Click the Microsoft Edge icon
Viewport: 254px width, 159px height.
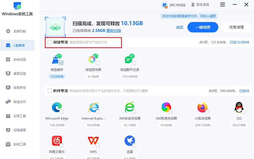57,107
